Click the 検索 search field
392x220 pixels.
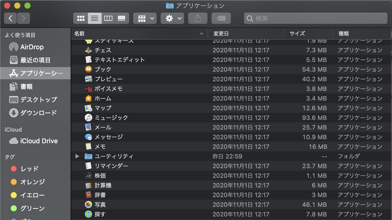click(x=316, y=18)
